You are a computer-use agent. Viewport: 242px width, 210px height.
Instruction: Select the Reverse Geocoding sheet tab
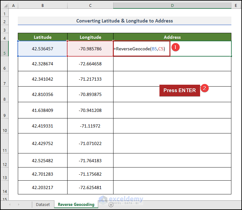[x=76, y=204]
